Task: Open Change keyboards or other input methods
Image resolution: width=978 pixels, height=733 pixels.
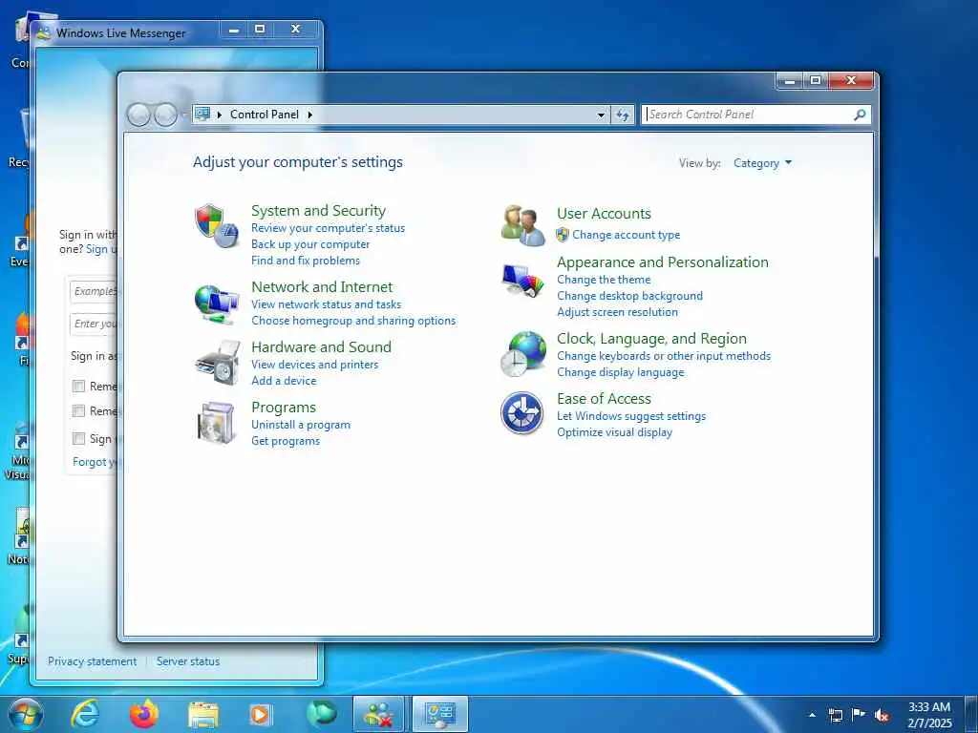Action: click(x=664, y=357)
